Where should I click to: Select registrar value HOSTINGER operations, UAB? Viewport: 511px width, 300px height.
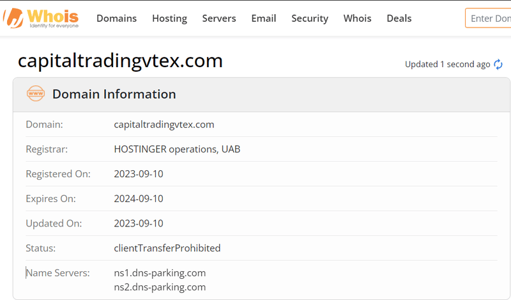(x=177, y=149)
